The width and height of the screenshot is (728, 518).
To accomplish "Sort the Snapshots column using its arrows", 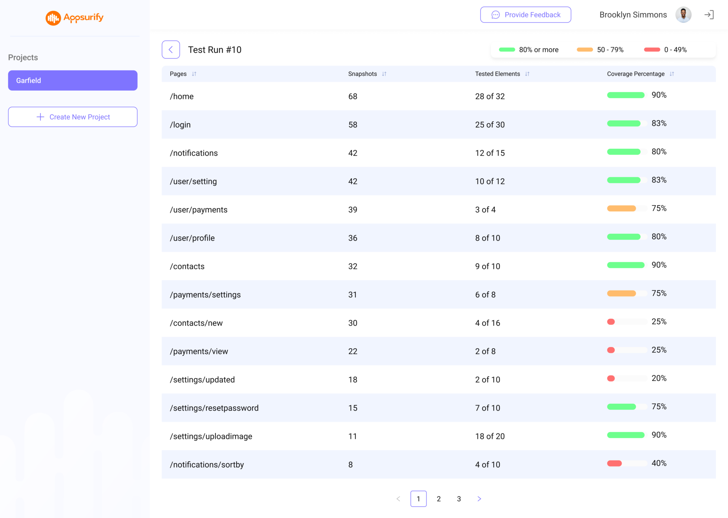I will pyautogui.click(x=384, y=74).
